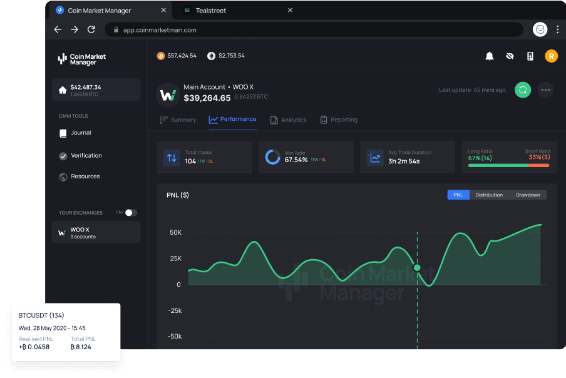Refresh account data with green sync button

pos(522,90)
